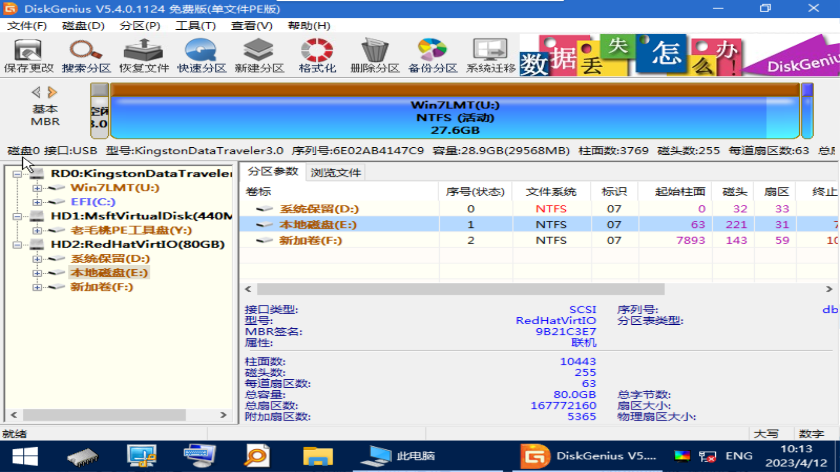Click the 序号(状态) column header
Screen dimensions: 840x472
(x=476, y=191)
